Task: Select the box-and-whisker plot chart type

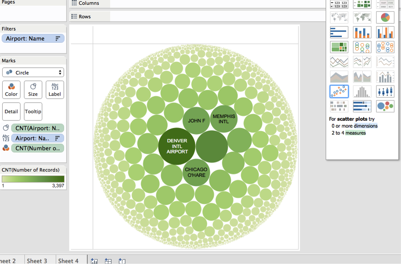Action: pos(385,91)
